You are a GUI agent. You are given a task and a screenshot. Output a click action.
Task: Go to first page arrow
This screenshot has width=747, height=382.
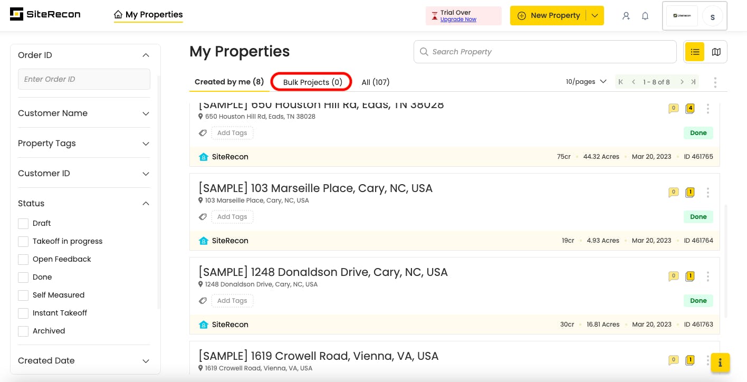pos(621,82)
